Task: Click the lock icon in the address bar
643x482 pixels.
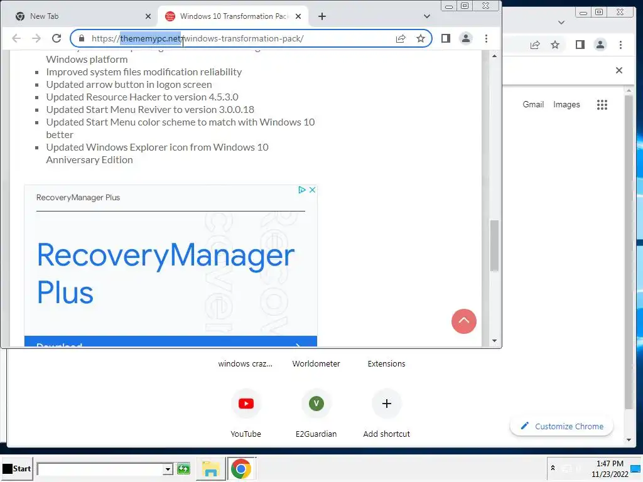Action: pos(82,38)
